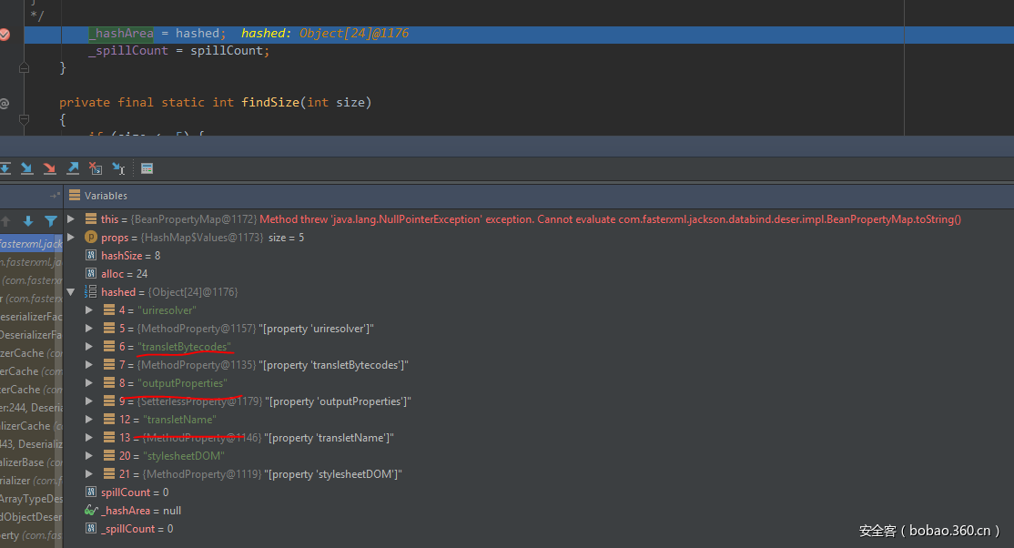Collapse the findSize method fold marker
The width and height of the screenshot is (1014, 548).
coord(25,119)
